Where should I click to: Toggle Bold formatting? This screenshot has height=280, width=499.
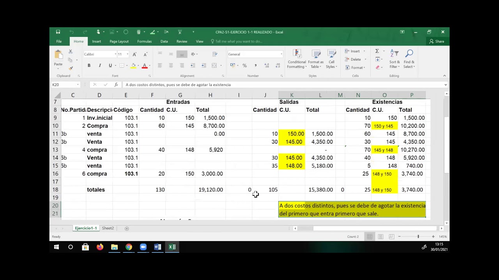point(89,65)
